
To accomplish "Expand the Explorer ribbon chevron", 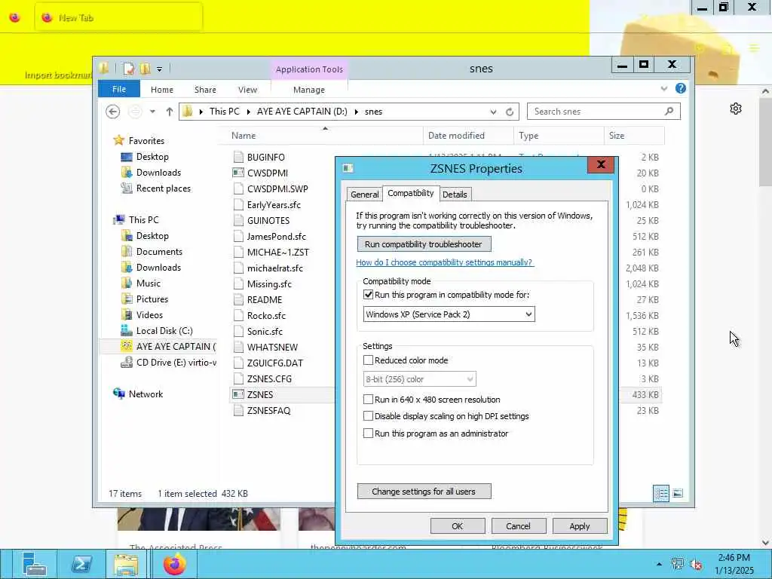I will [664, 89].
